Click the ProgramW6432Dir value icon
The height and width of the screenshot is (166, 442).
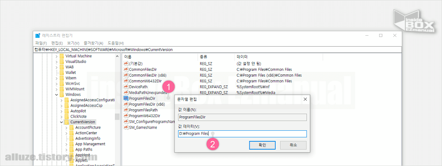pyautogui.click(x=126, y=116)
